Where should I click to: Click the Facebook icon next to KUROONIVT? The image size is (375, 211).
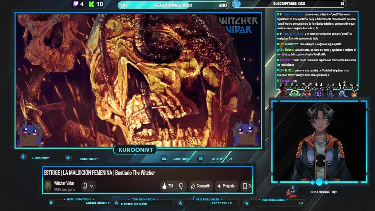[23, 157]
